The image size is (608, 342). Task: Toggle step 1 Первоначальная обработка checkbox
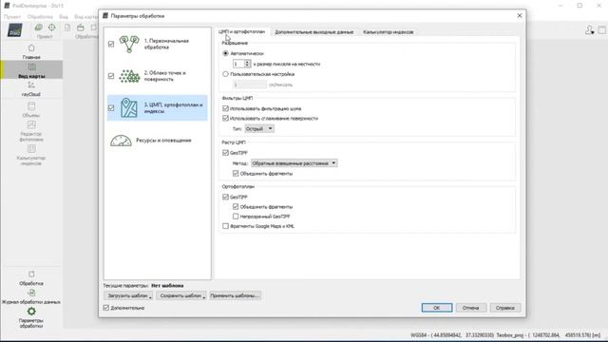[111, 45]
